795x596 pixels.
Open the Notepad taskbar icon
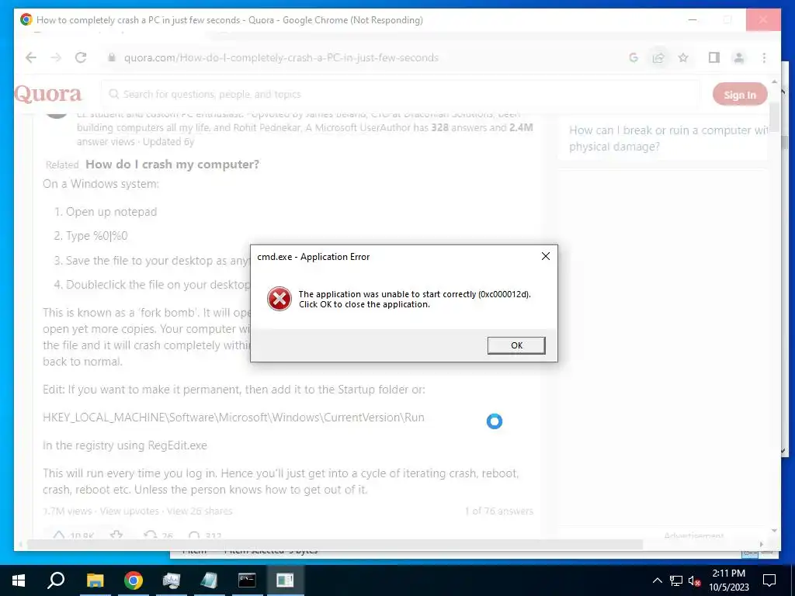pos(209,580)
